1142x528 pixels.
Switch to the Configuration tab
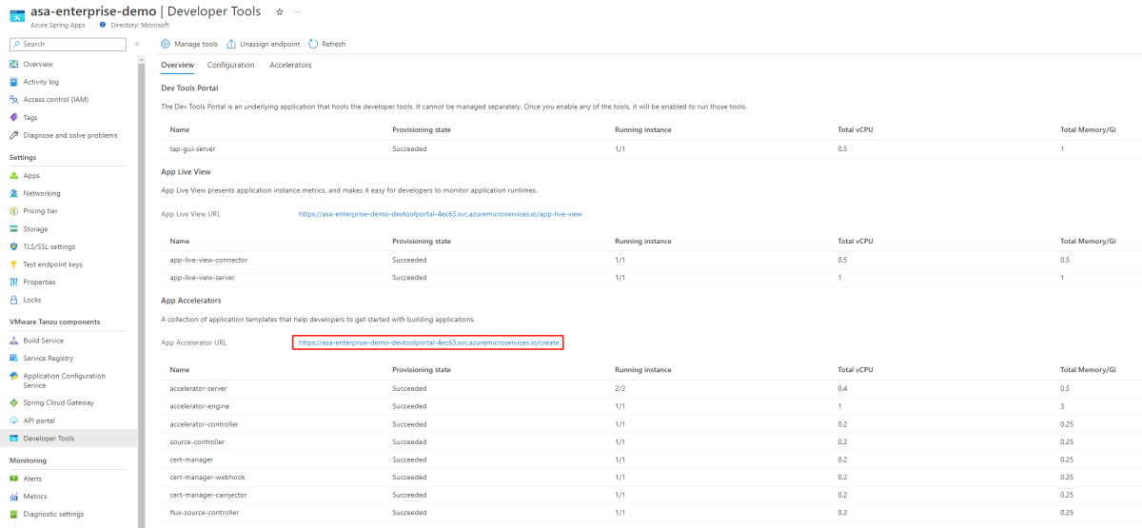coord(231,65)
